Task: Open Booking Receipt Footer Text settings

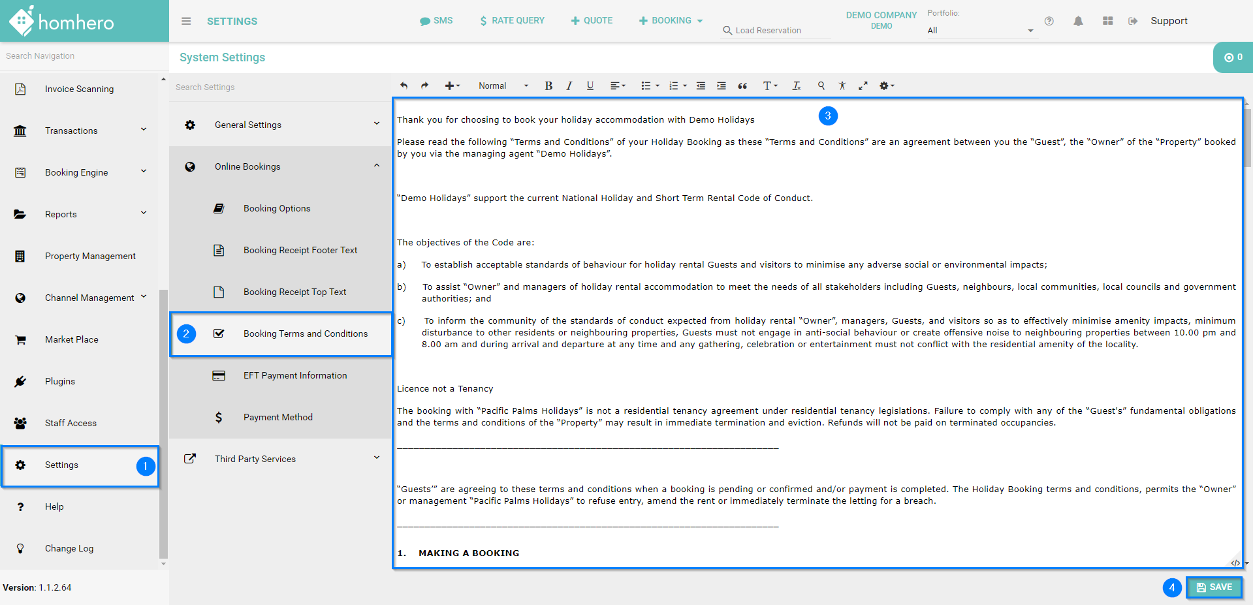Action: [x=300, y=250]
